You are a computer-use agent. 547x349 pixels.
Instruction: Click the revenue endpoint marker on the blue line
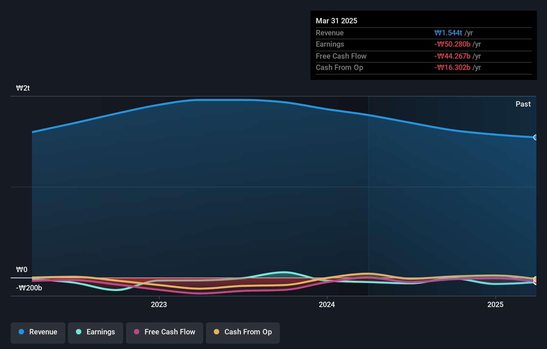(x=536, y=137)
